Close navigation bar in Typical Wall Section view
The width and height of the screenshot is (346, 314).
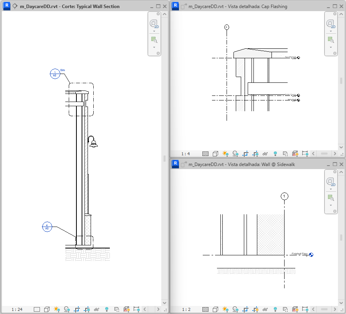(x=158, y=14)
